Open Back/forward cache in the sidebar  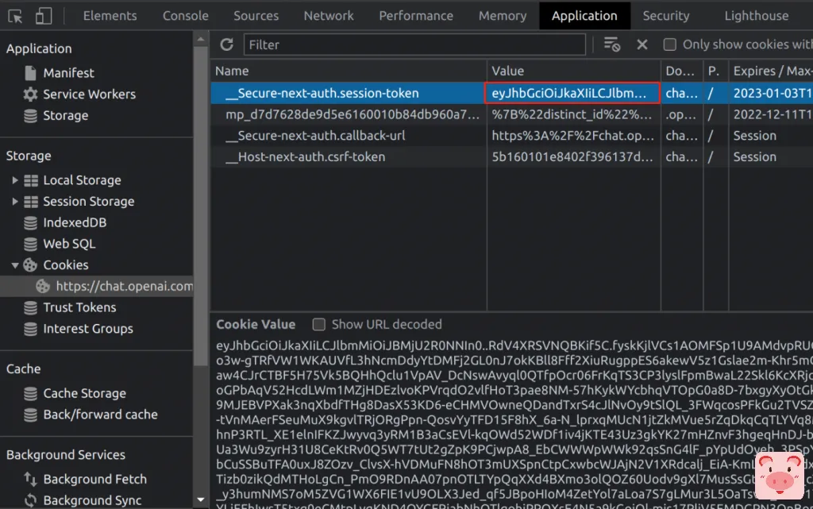pos(100,415)
